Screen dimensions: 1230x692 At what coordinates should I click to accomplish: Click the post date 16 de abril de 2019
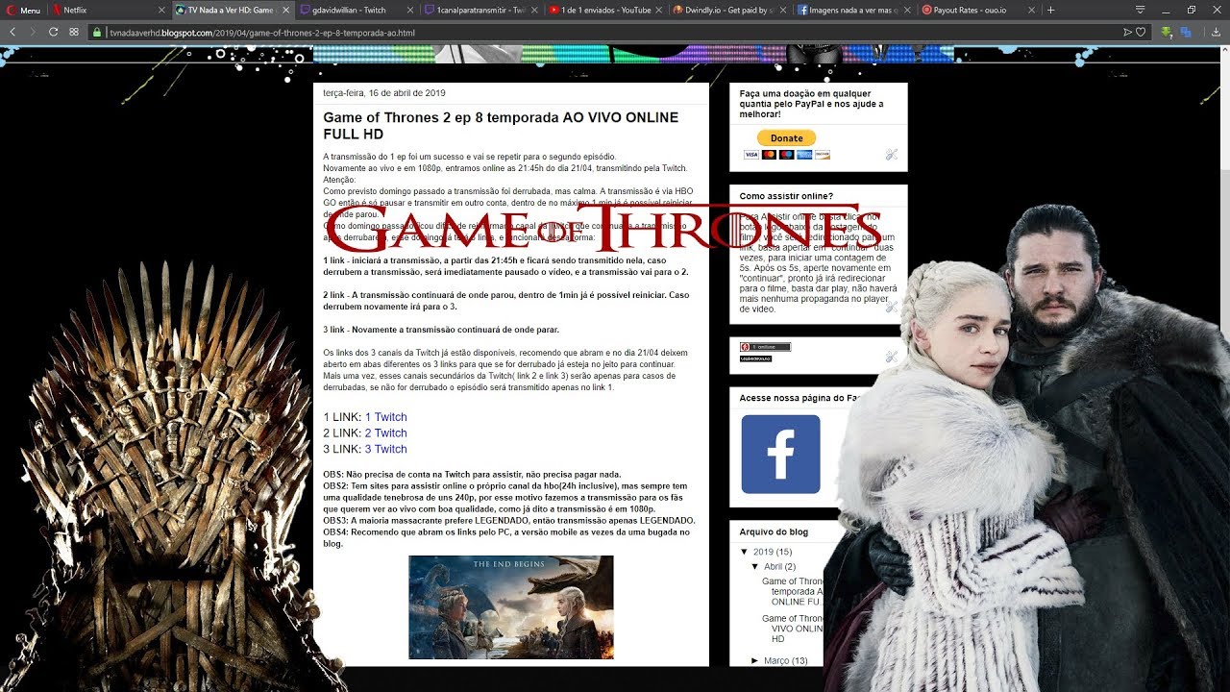pos(384,93)
